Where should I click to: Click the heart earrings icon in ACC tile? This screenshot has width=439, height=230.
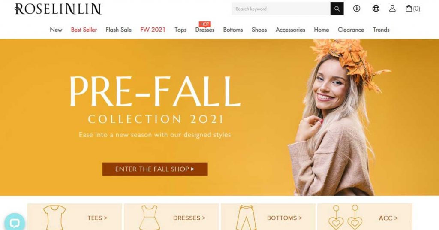[x=345, y=217]
